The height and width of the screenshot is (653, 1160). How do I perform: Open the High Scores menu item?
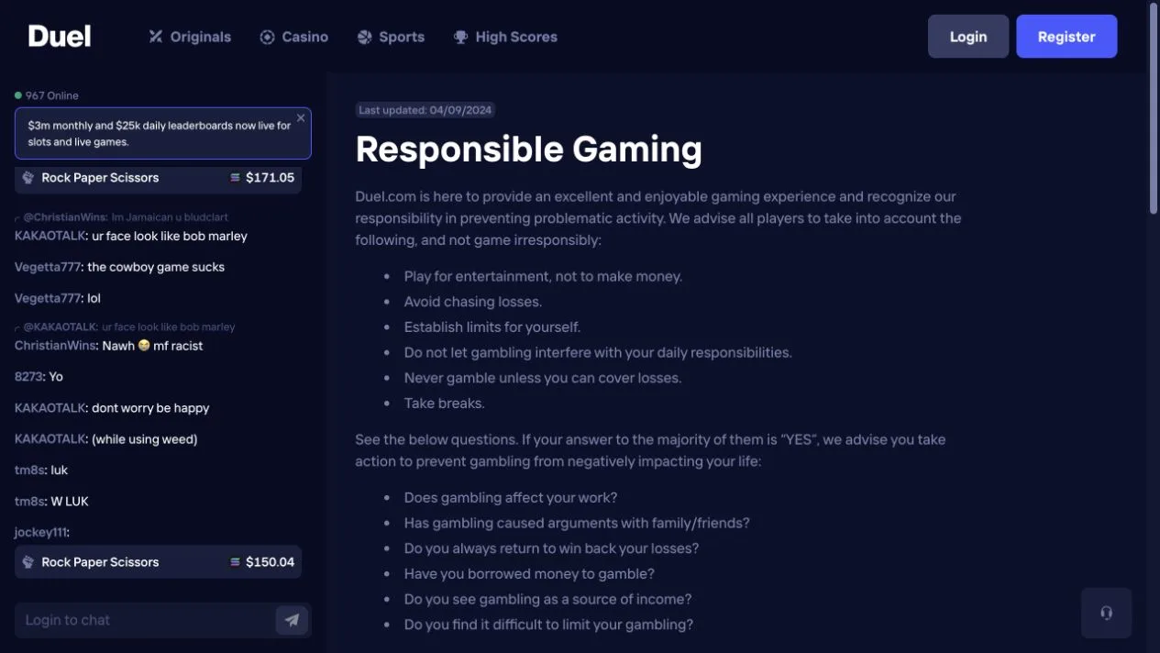tap(505, 37)
